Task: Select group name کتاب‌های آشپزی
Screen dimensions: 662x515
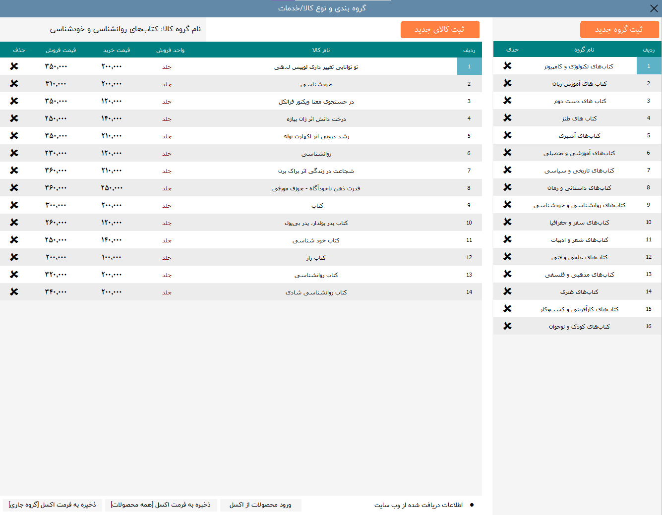Action: coord(579,136)
